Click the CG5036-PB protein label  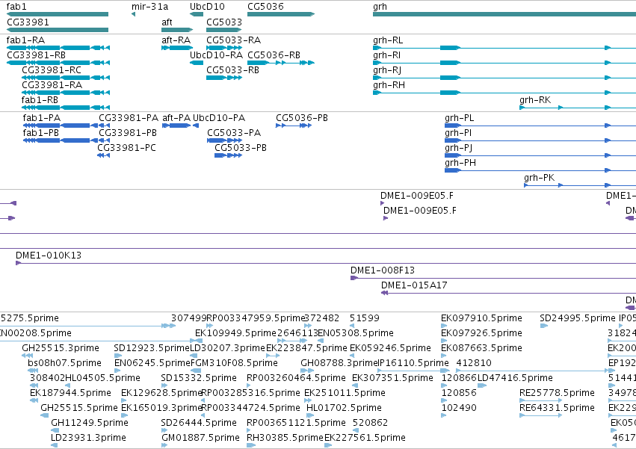(x=302, y=118)
